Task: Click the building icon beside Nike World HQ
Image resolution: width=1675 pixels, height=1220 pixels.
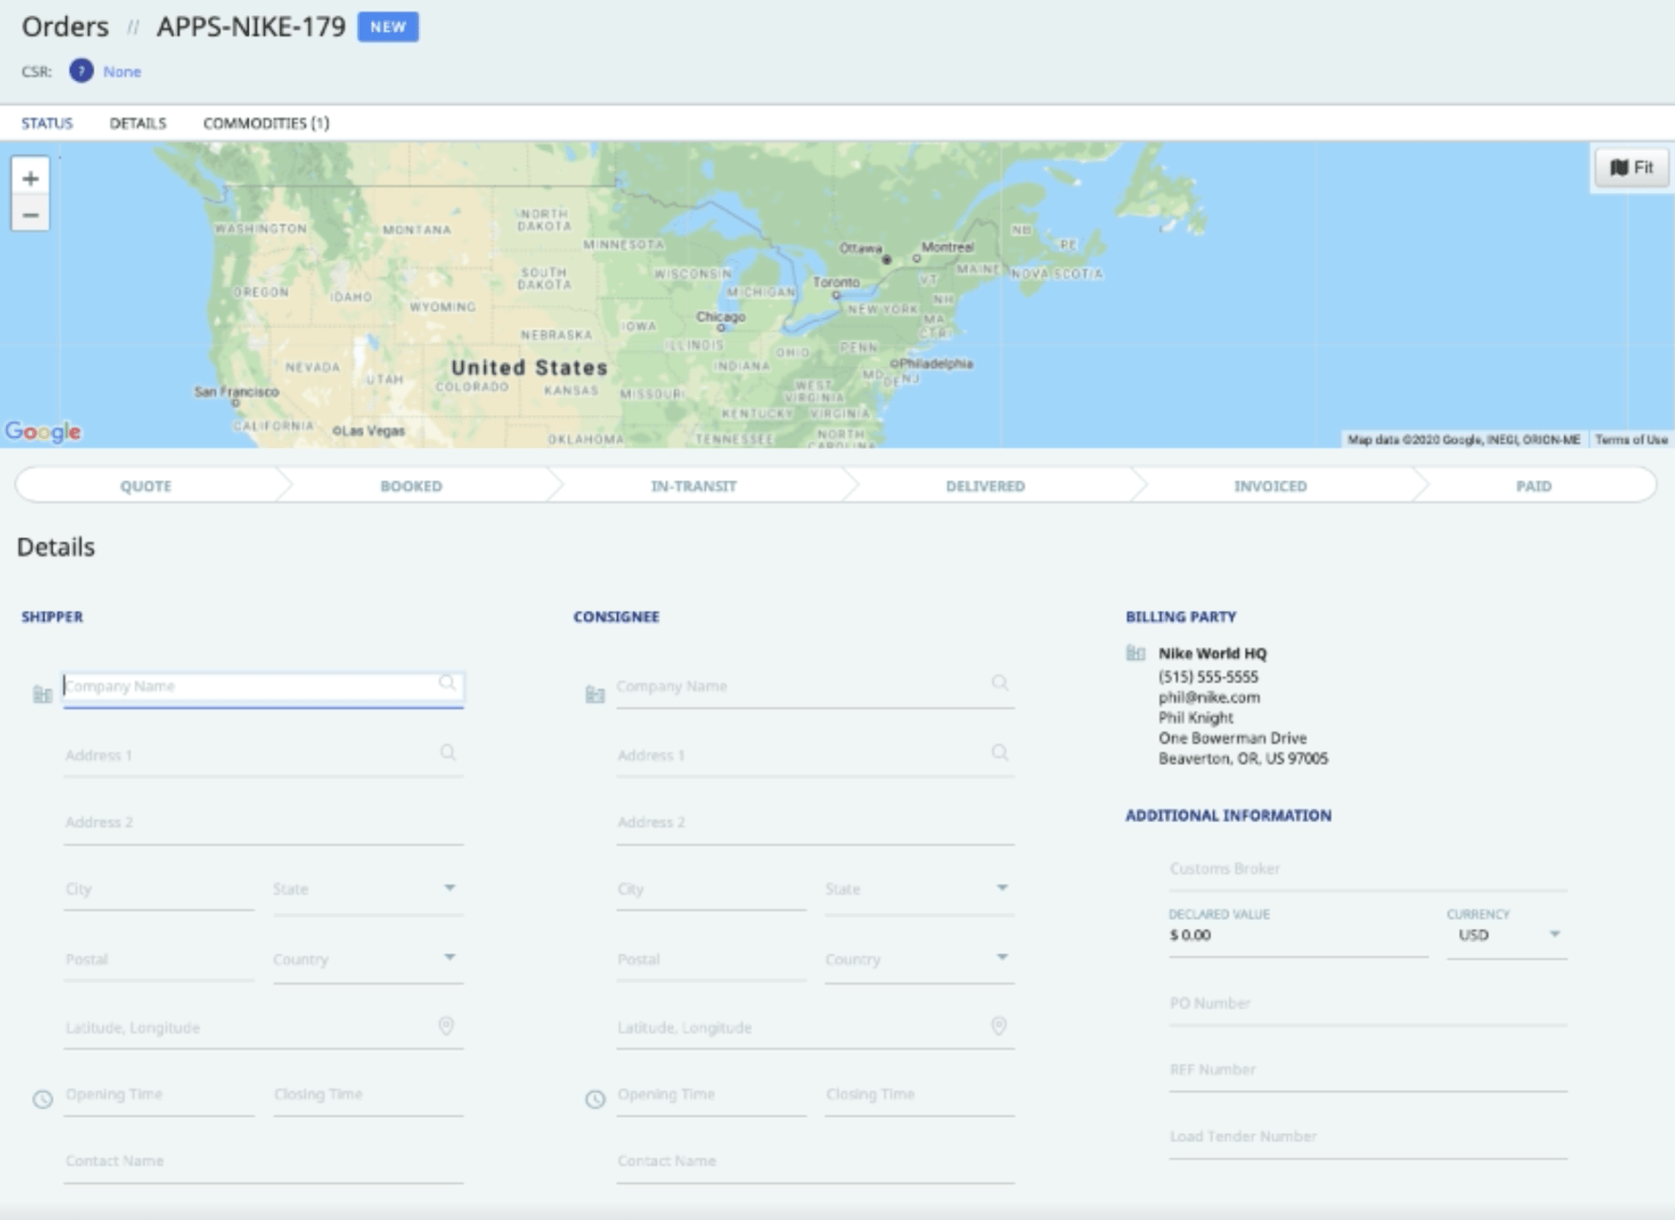Action: pyautogui.click(x=1135, y=654)
